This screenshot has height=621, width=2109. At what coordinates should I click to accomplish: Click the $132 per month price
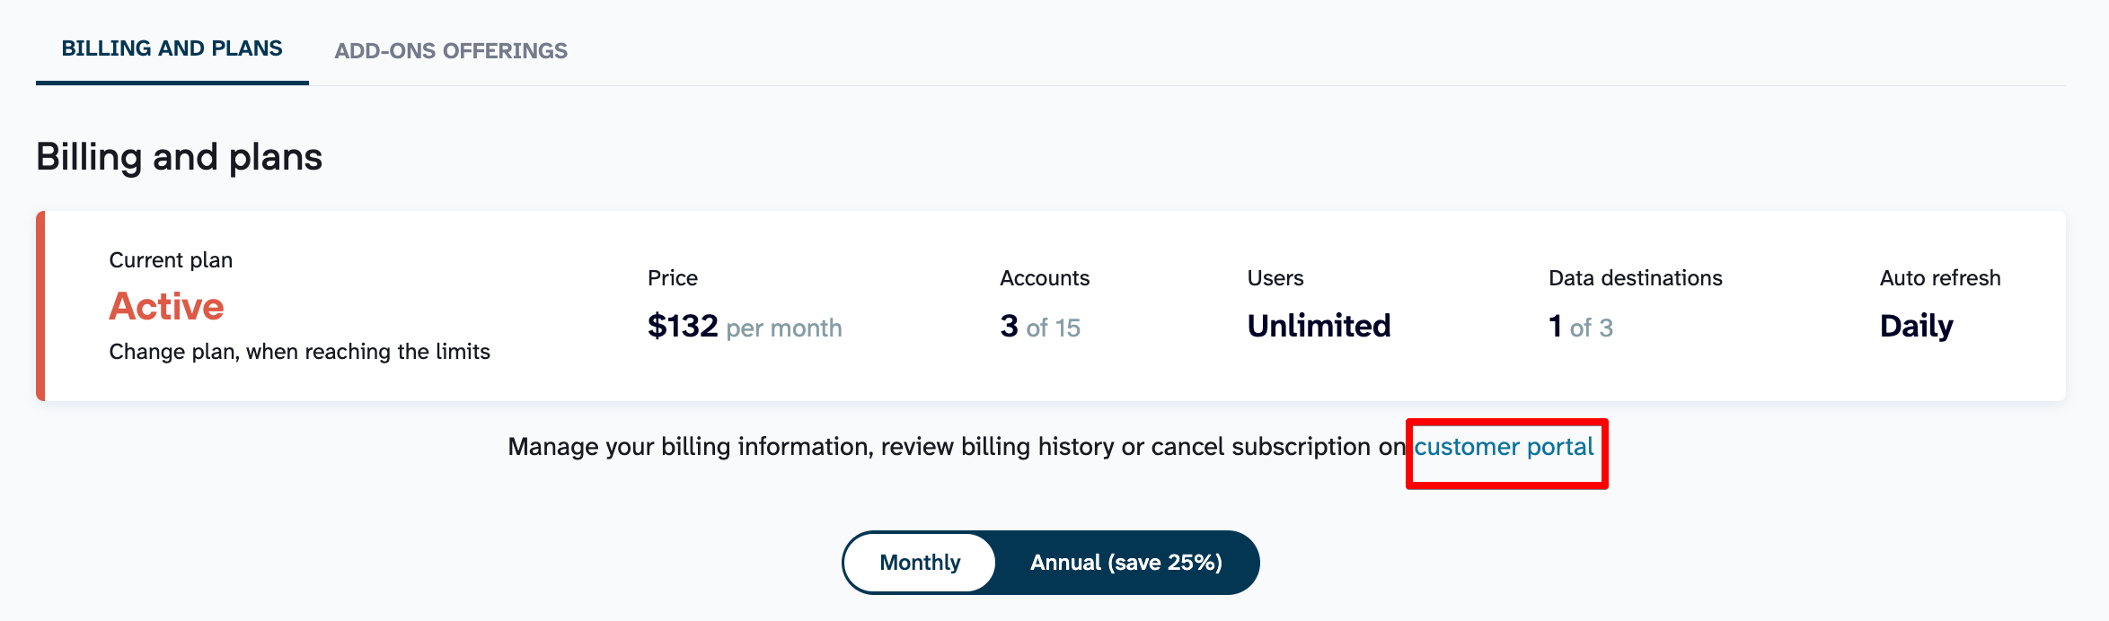tap(744, 327)
